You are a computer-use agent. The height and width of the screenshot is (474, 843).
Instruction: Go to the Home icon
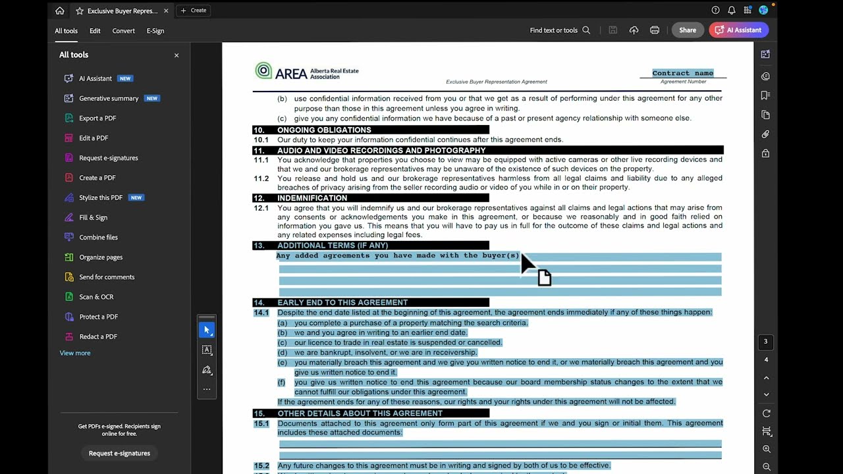60,11
